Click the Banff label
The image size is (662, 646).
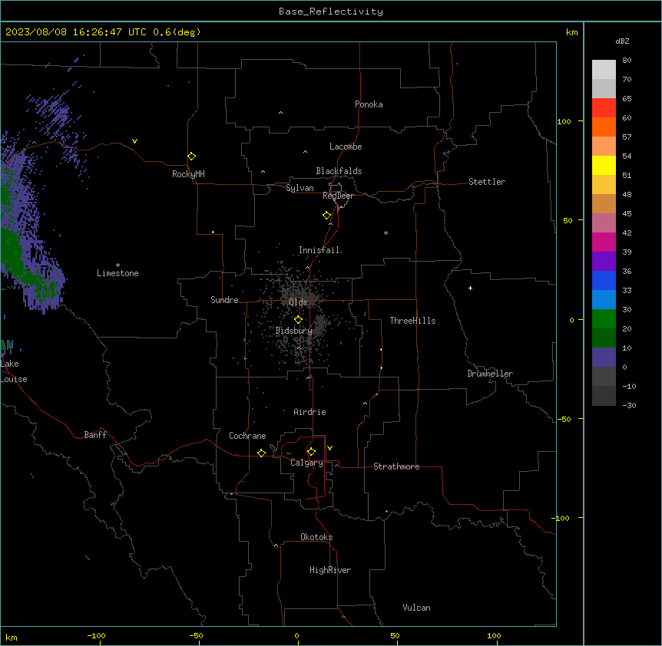click(95, 435)
